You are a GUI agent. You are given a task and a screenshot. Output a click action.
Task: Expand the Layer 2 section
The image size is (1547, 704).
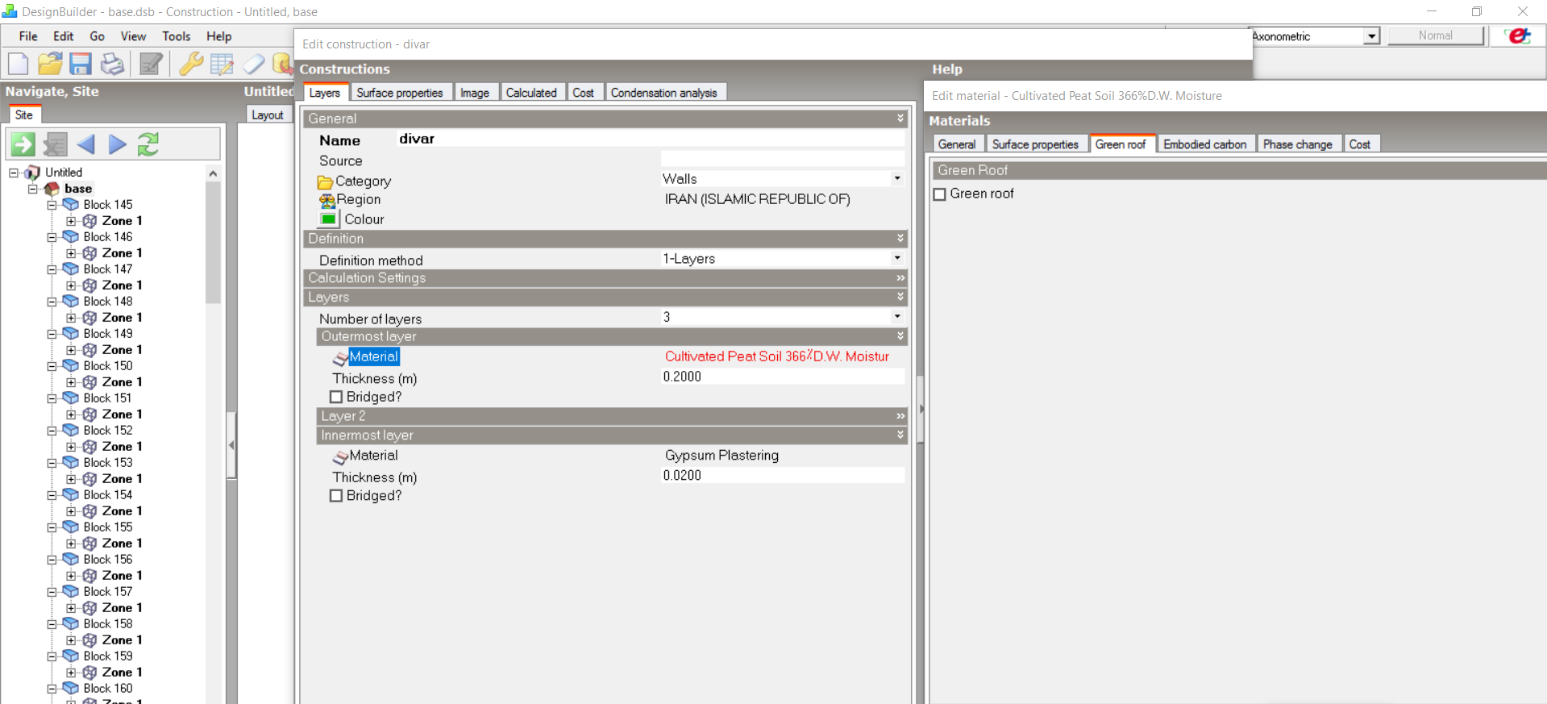point(900,416)
